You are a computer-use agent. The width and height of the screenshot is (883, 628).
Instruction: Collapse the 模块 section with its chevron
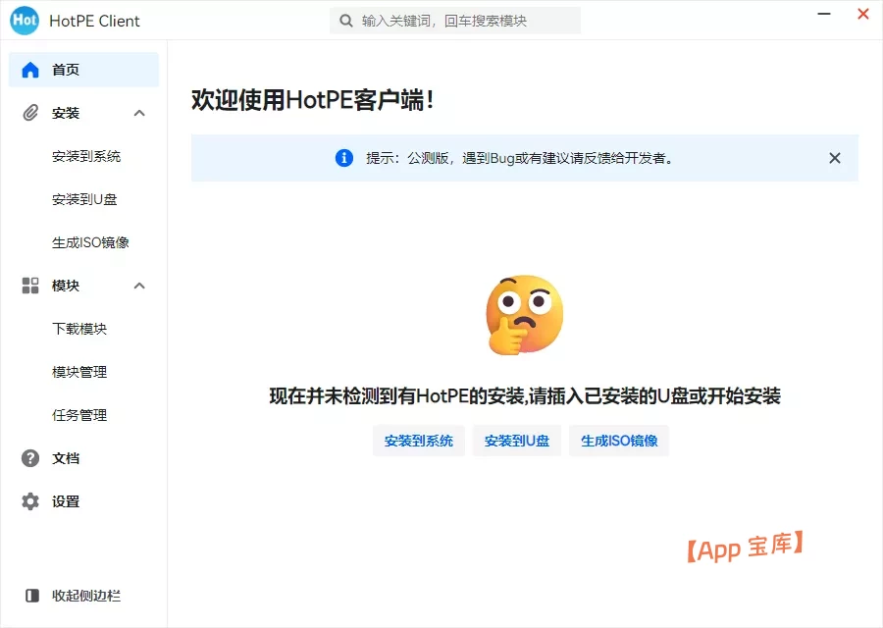click(x=139, y=285)
